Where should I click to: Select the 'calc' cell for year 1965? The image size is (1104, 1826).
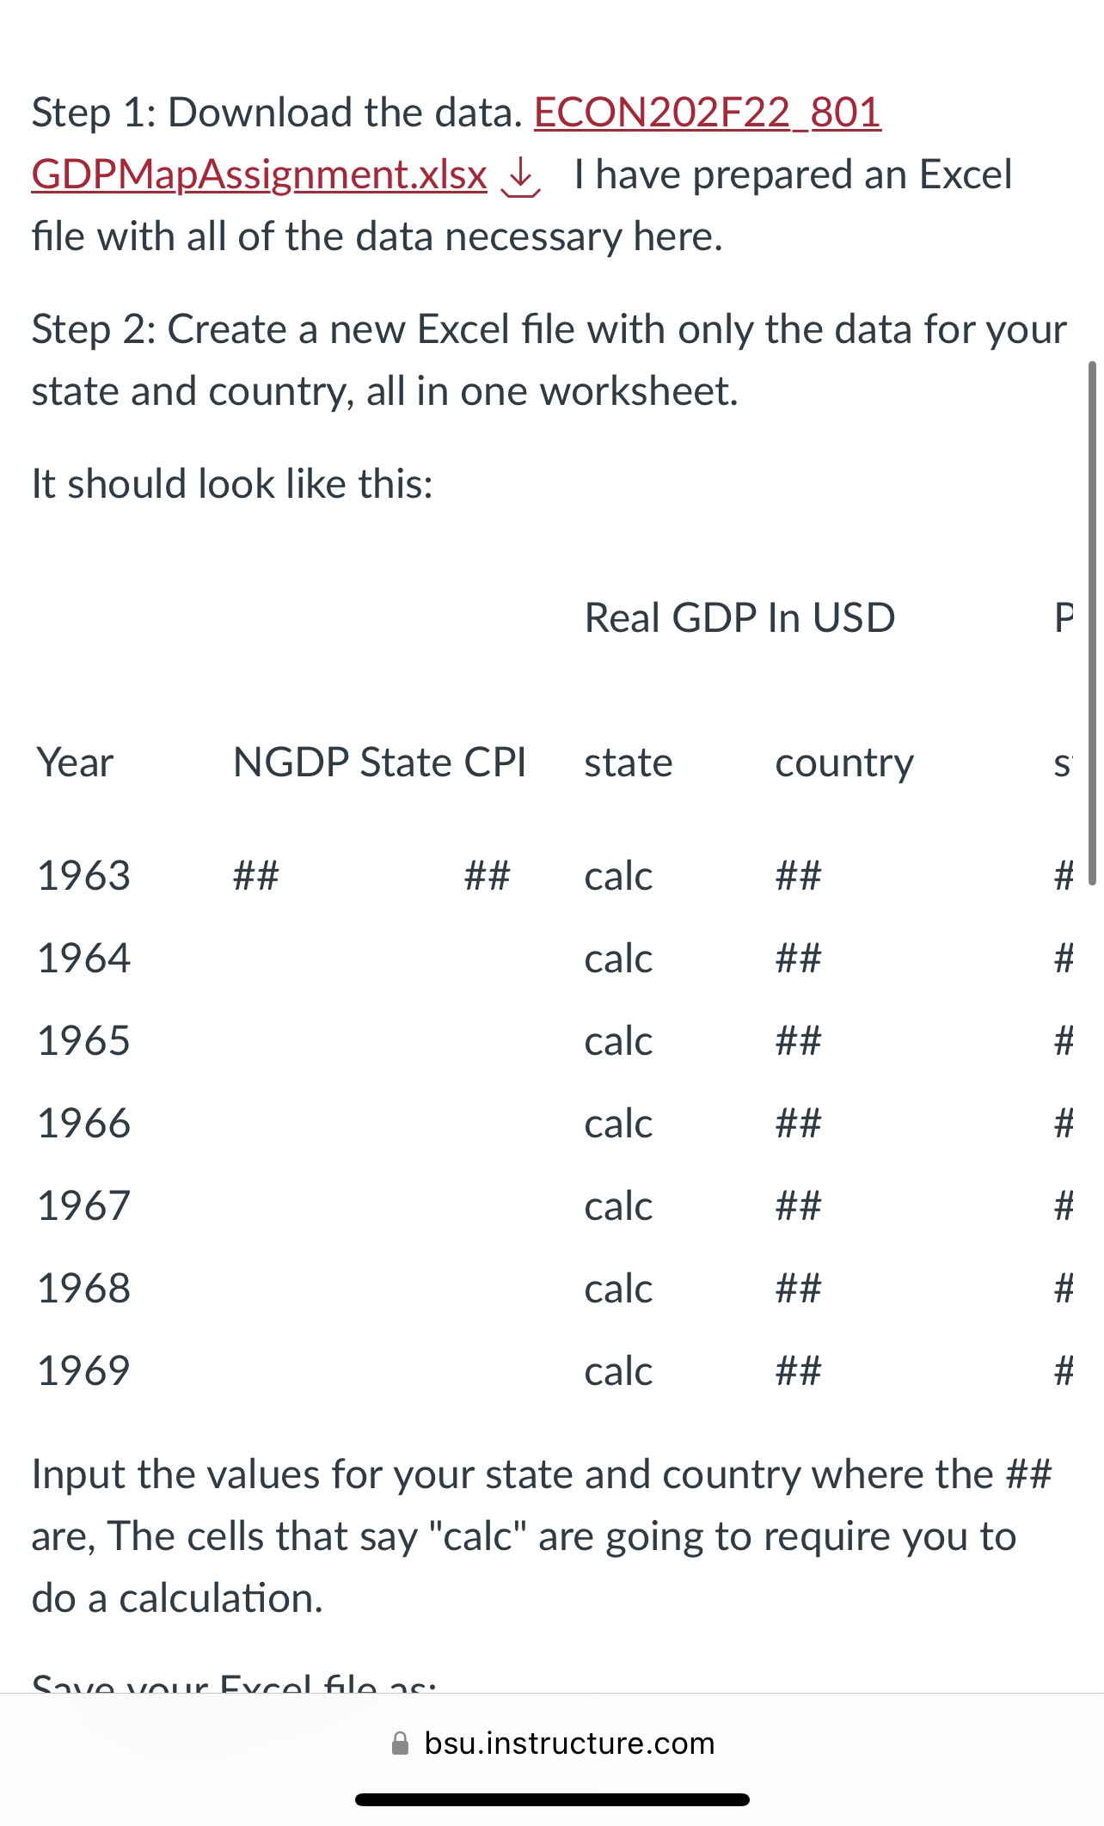coord(617,1041)
